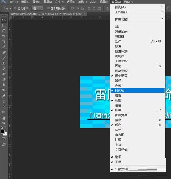Image resolution: width=171 pixels, height=179 pixels.
Task: Uncheck 颜色 panel entry
Action: coord(137,125)
